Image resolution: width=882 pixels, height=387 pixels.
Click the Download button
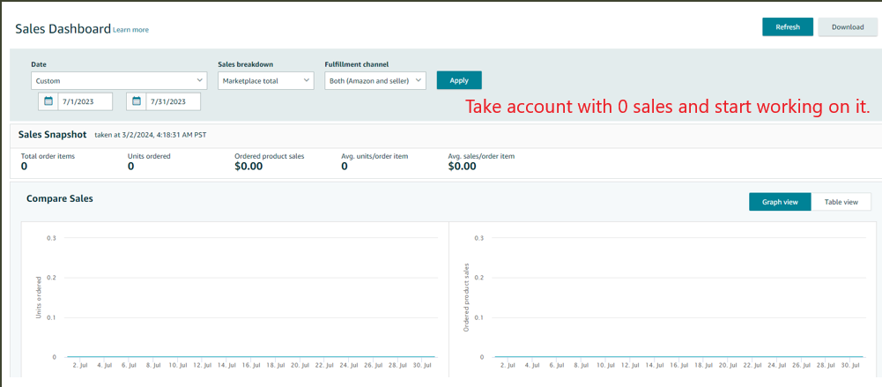pos(848,27)
